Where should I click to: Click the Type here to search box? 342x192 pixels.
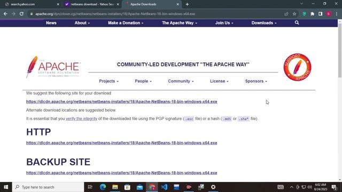click(x=48, y=187)
